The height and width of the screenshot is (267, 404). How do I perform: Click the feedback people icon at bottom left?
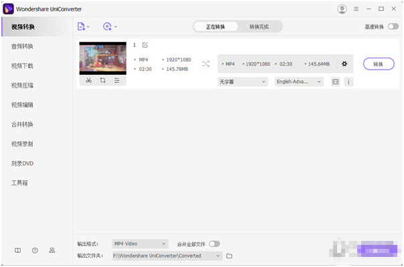pyautogui.click(x=52, y=250)
